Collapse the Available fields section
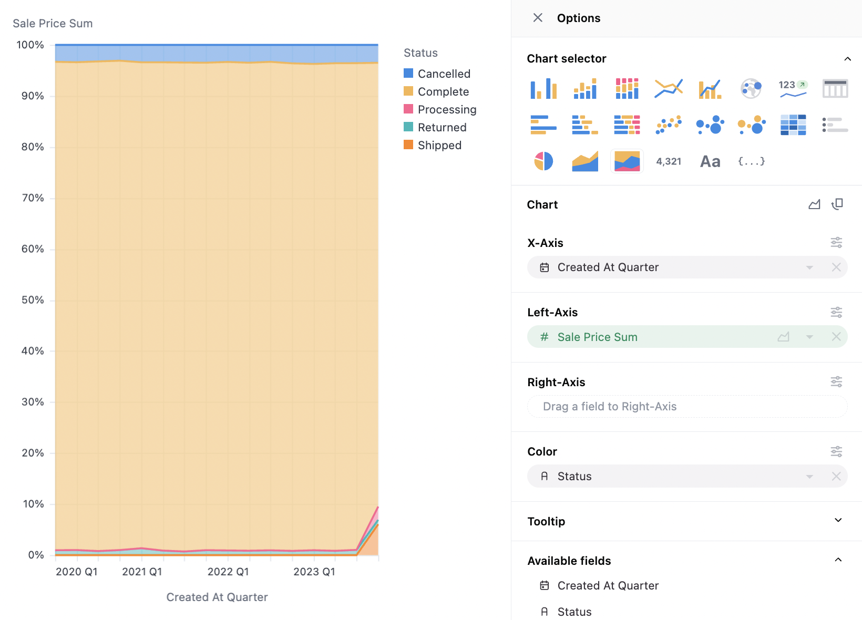 click(x=838, y=560)
